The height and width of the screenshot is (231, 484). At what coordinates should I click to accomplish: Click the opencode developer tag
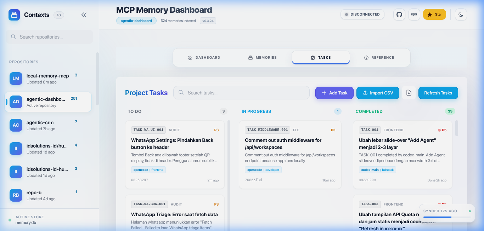[x=263, y=170]
